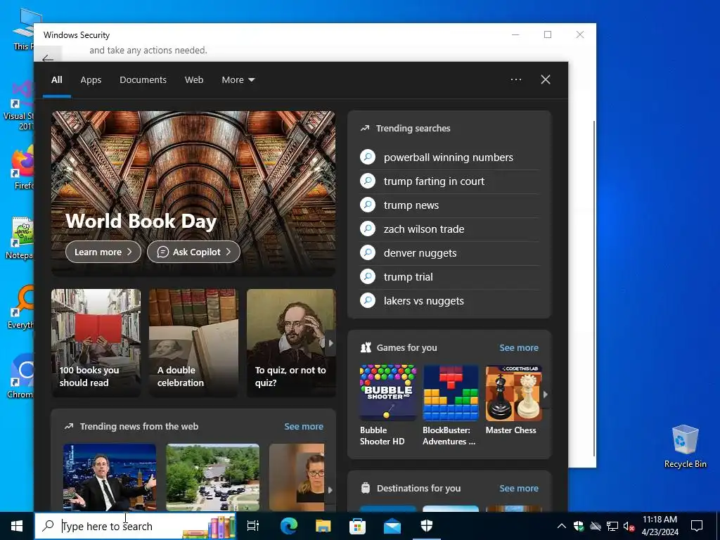Open See more for Destinations for you
Image resolution: width=720 pixels, height=540 pixels.
[519, 488]
